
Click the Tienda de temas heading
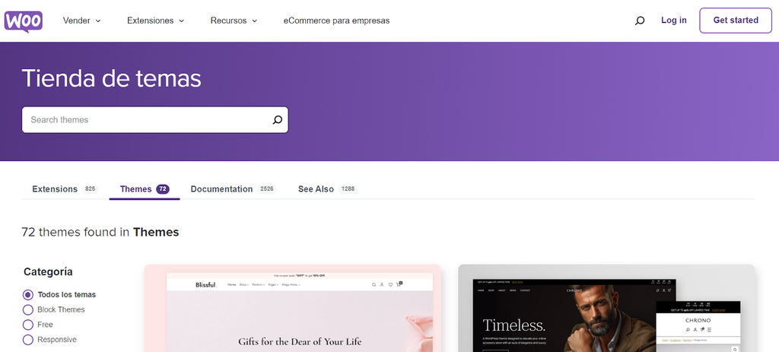tap(112, 78)
